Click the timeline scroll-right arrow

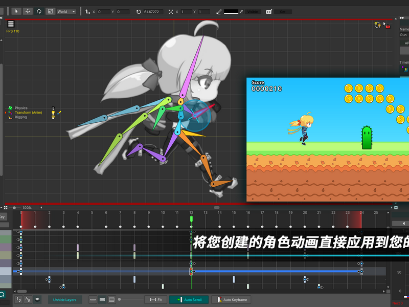(x=384, y=291)
